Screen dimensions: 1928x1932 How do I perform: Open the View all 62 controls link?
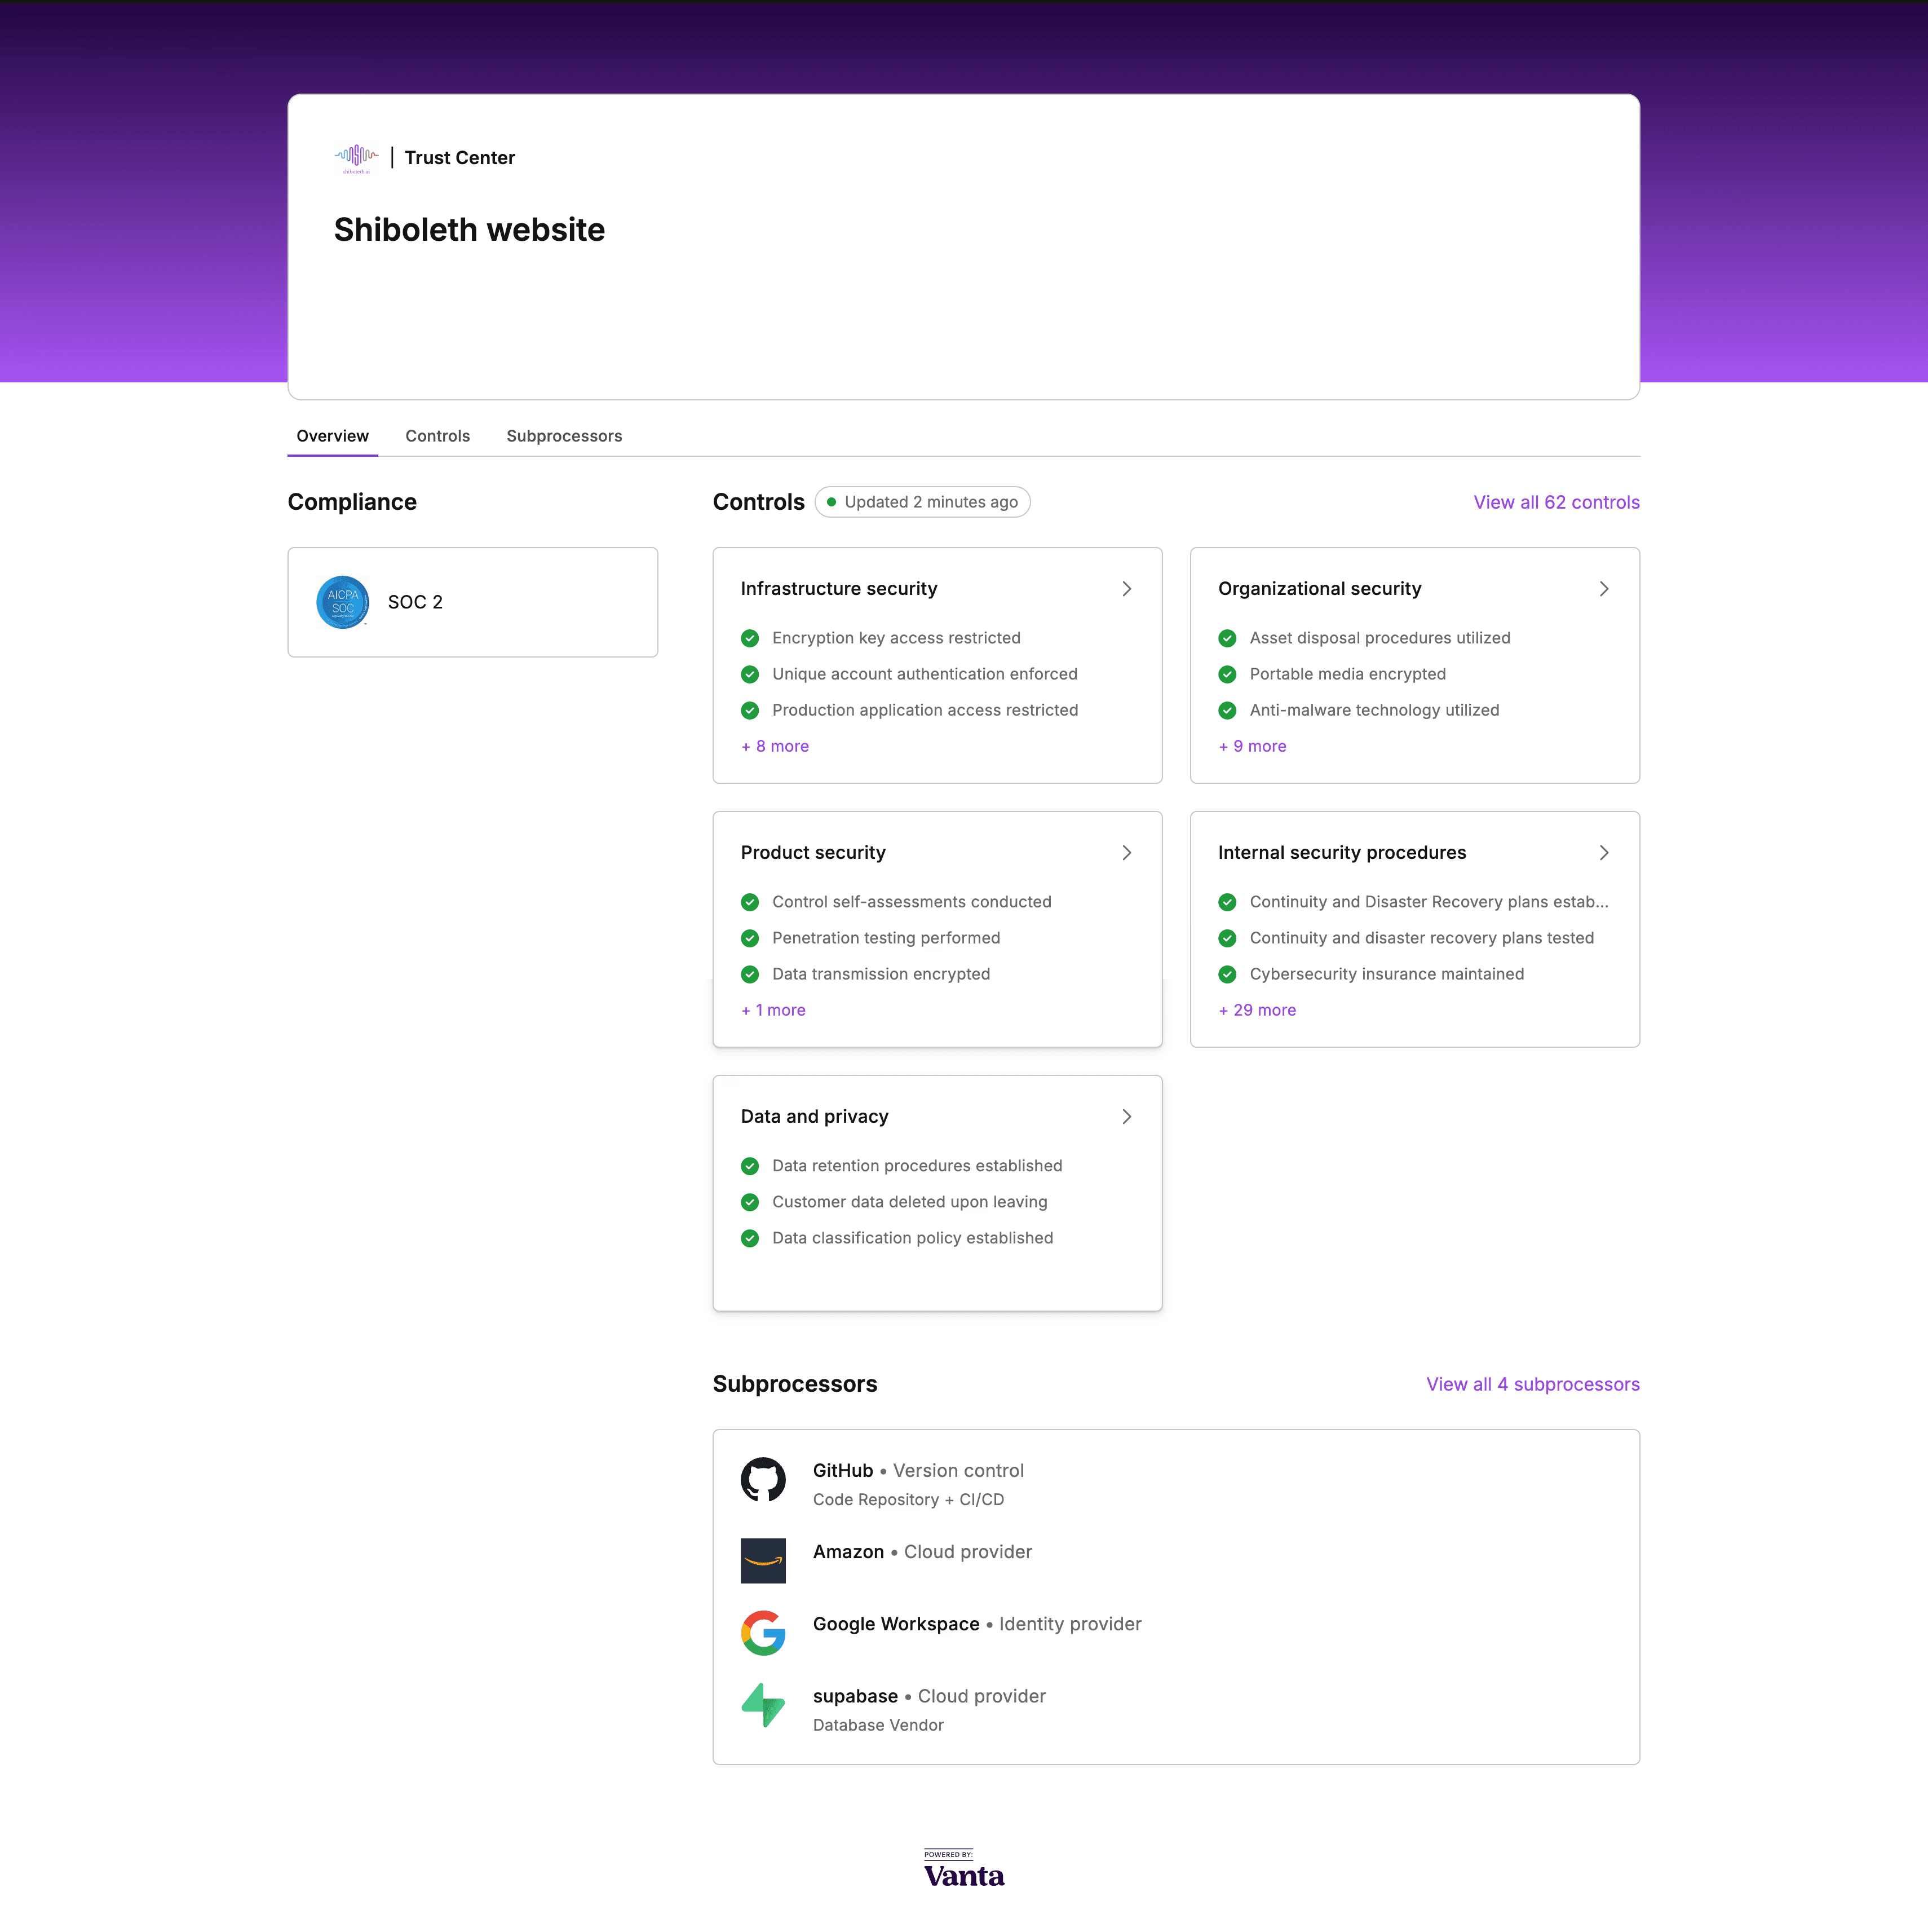pyautogui.click(x=1555, y=502)
